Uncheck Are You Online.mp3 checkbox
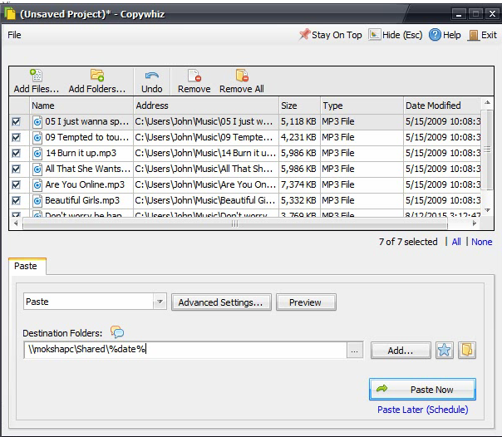 [x=16, y=185]
